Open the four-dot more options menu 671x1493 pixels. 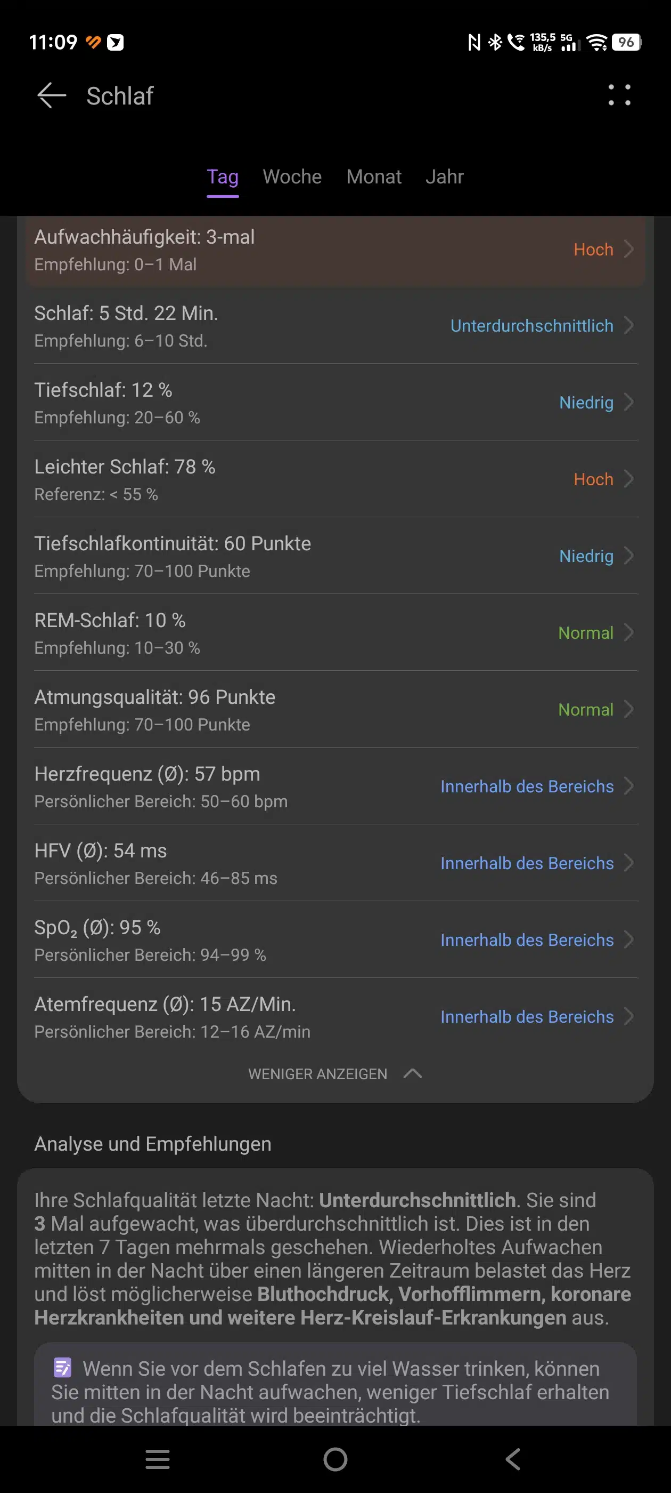pyautogui.click(x=619, y=95)
